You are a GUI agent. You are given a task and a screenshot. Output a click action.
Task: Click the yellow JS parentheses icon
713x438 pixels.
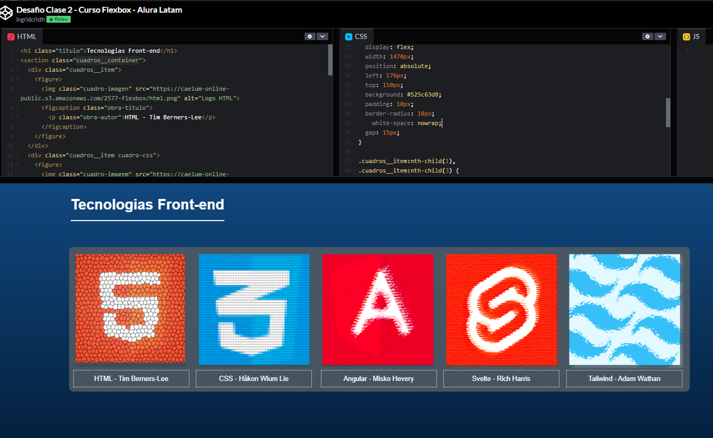coord(686,37)
